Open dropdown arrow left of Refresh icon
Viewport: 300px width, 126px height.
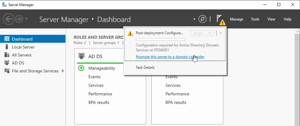tap(194, 19)
